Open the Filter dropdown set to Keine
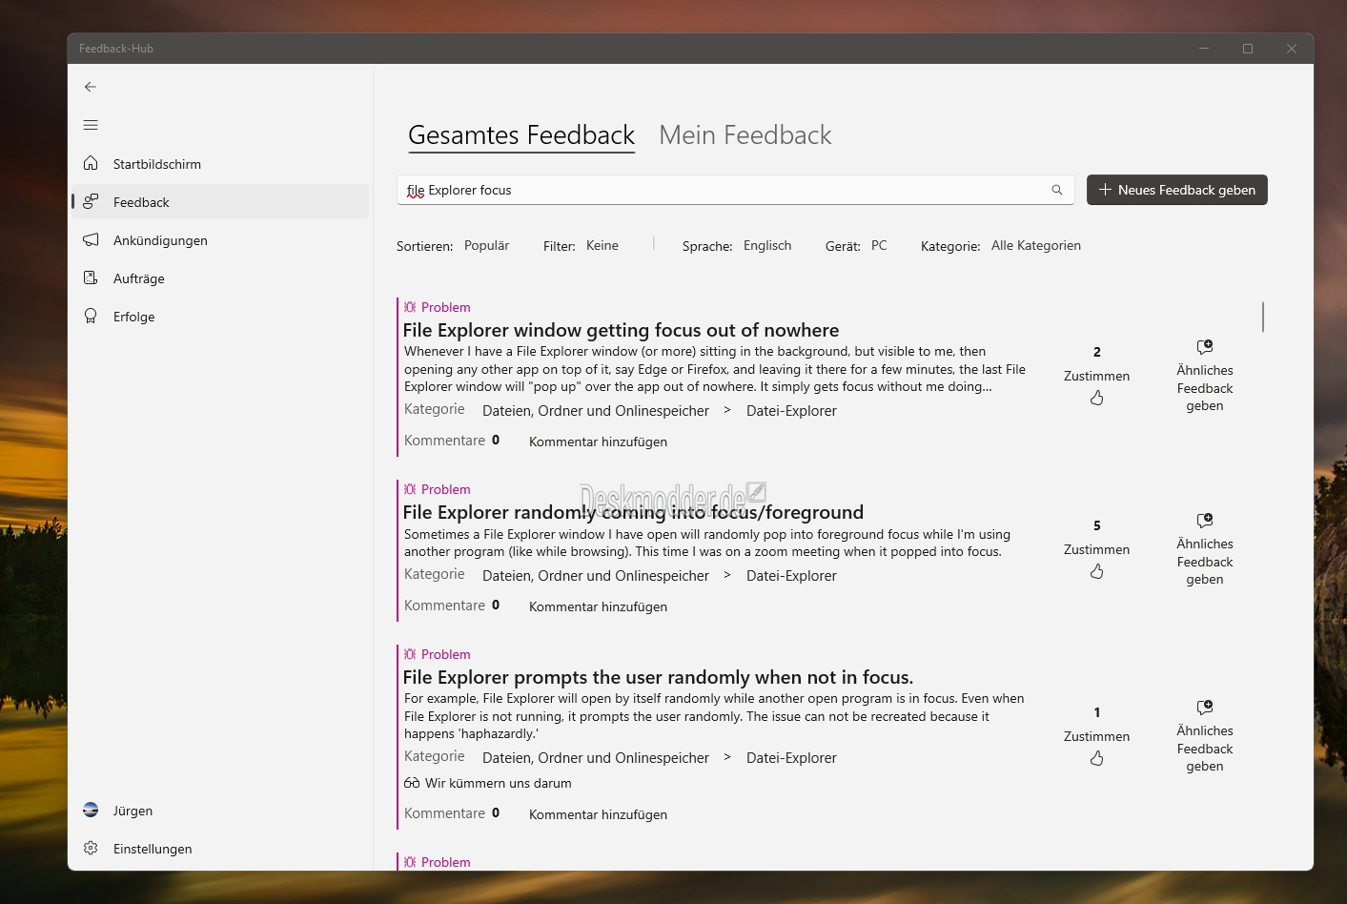The height and width of the screenshot is (904, 1347). pos(602,246)
